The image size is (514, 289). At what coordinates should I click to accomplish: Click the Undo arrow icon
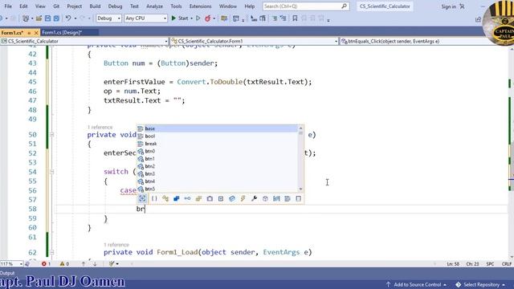68,18
